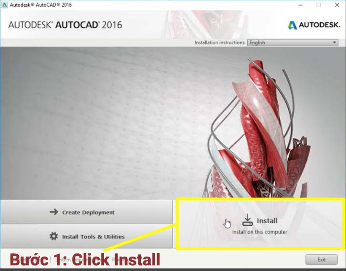Choose Create Deployment option
Image resolution: width=346 pixels, height=271 pixels.
tap(86, 212)
